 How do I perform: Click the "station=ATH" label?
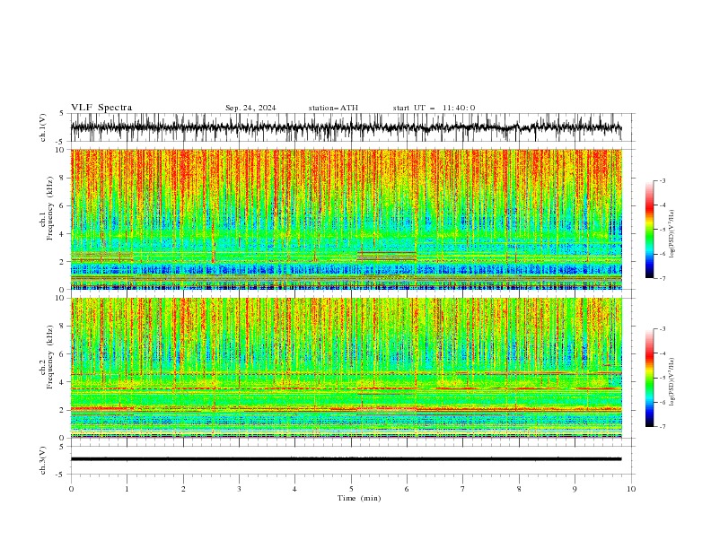(x=333, y=108)
